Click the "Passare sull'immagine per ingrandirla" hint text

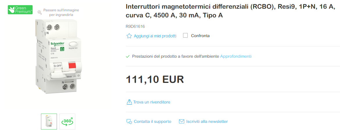point(61,12)
